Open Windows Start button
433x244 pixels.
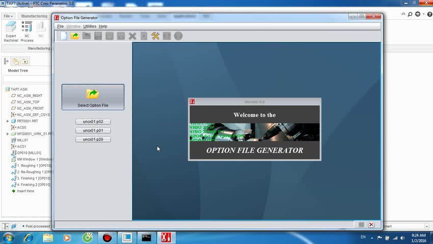pyautogui.click(x=8, y=238)
